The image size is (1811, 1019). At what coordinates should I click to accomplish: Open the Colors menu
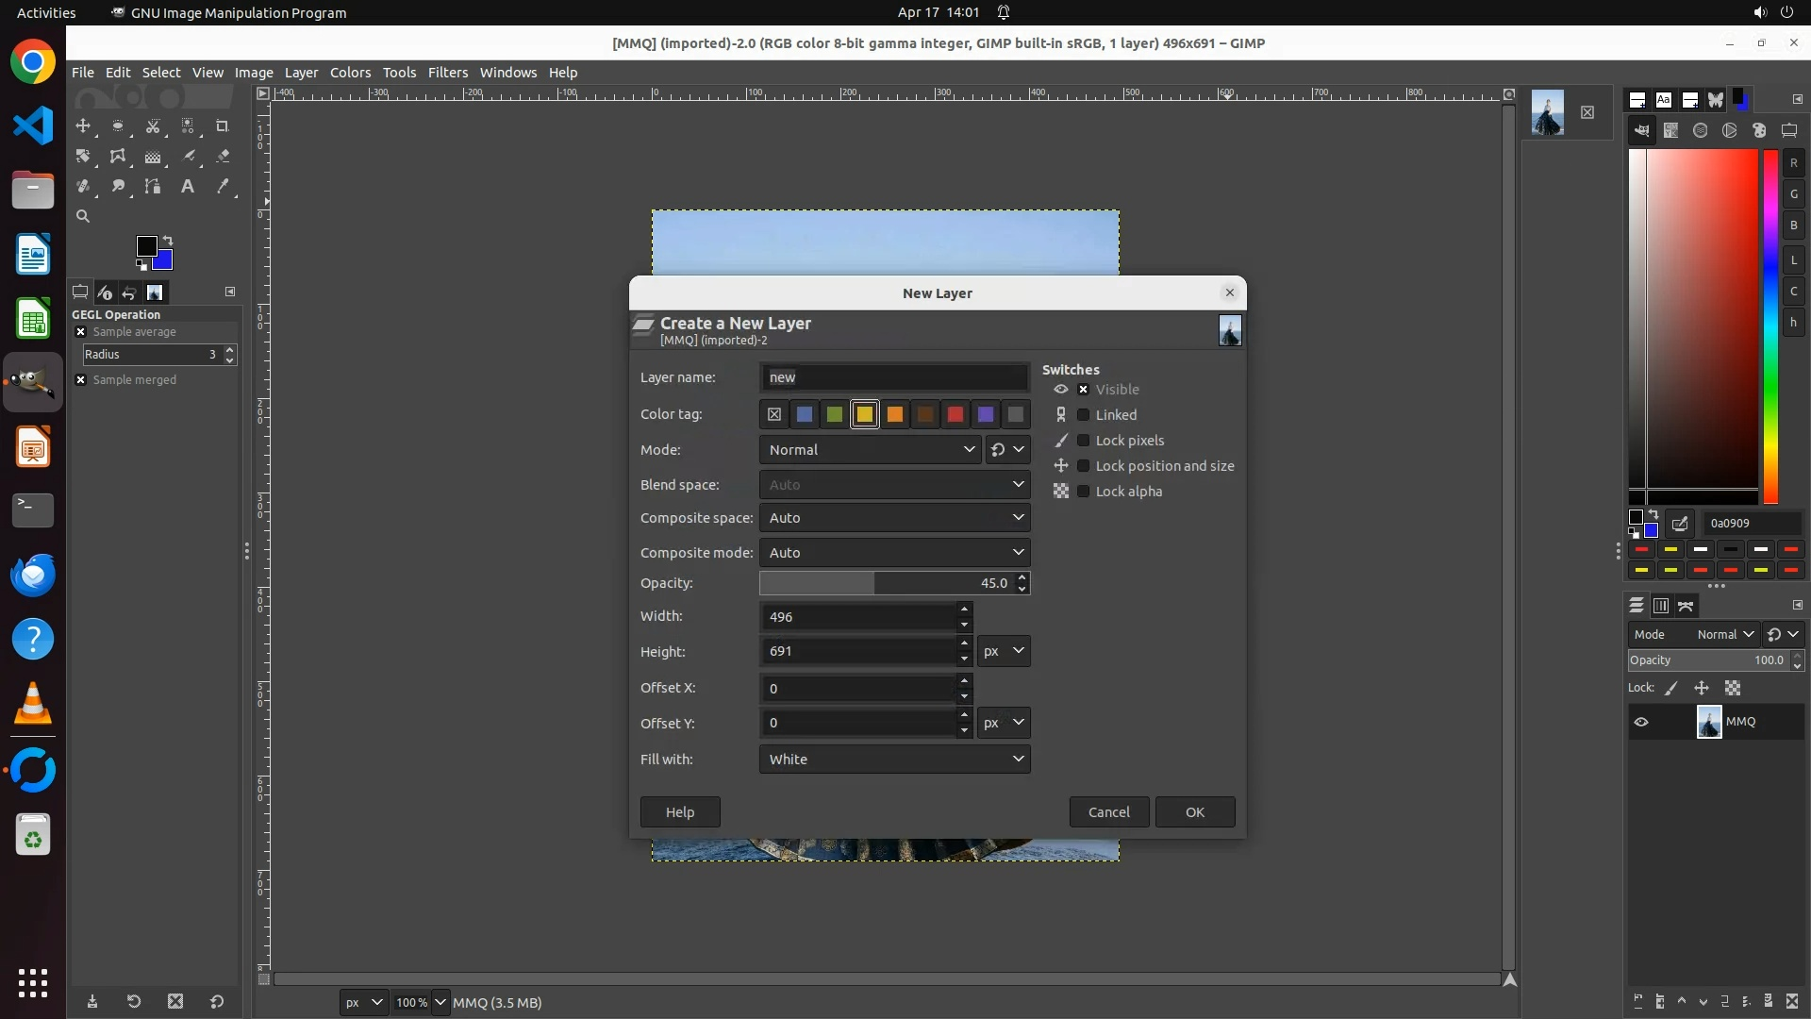point(350,73)
